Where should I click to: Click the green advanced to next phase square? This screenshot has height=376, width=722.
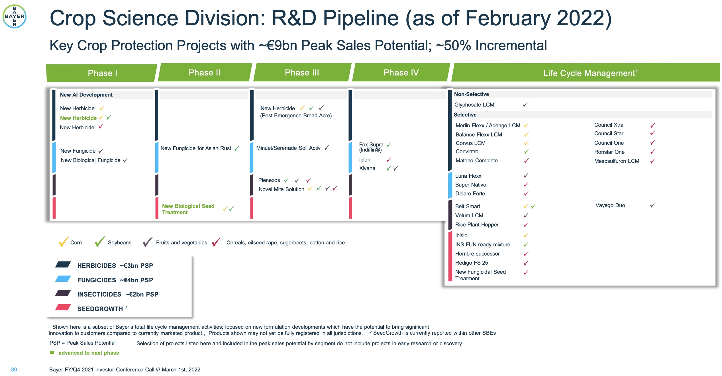[x=52, y=353]
